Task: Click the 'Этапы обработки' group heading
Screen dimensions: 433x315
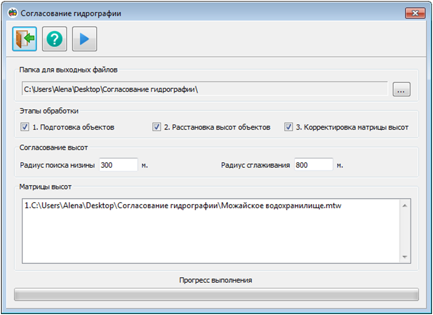Action: (x=49, y=110)
